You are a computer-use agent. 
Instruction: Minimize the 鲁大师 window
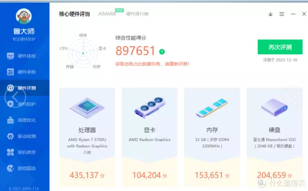(x=293, y=14)
